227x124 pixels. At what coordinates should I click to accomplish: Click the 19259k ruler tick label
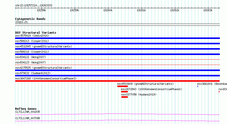pyautogui.click(x=74, y=10)
